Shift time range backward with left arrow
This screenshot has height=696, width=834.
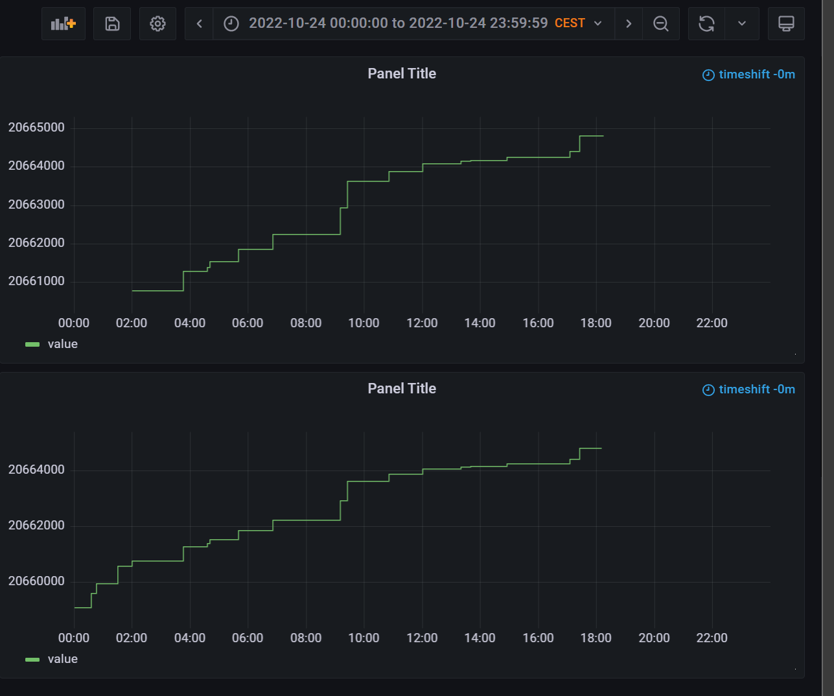pos(199,24)
